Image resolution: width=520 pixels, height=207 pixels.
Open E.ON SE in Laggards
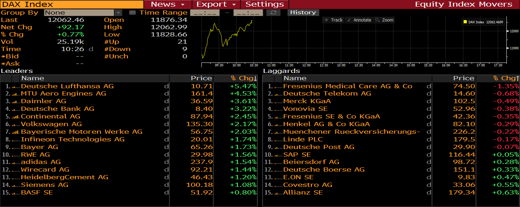pyautogui.click(x=298, y=177)
